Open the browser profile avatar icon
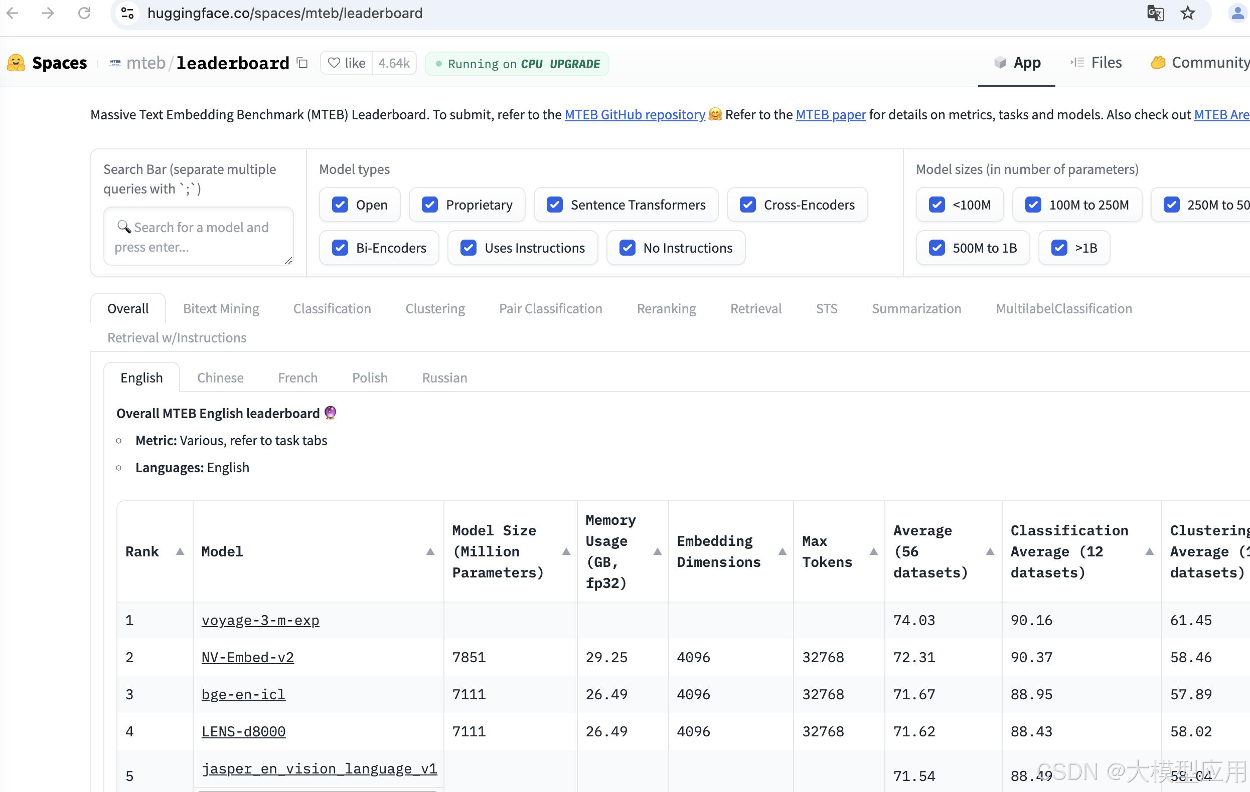Screen dimensions: 1250x792 pyautogui.click(x=1238, y=13)
